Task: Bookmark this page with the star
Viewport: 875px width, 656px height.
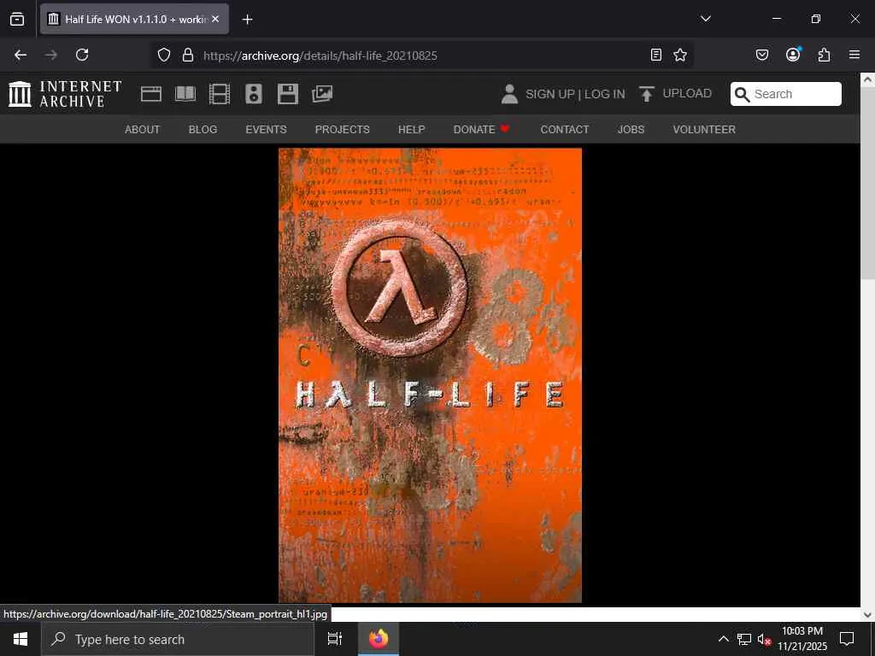Action: tap(679, 55)
